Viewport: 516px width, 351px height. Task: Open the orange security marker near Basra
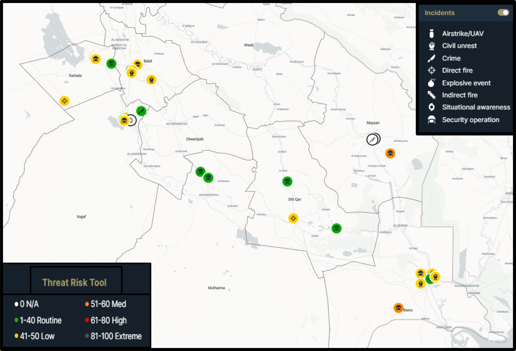coord(398,308)
